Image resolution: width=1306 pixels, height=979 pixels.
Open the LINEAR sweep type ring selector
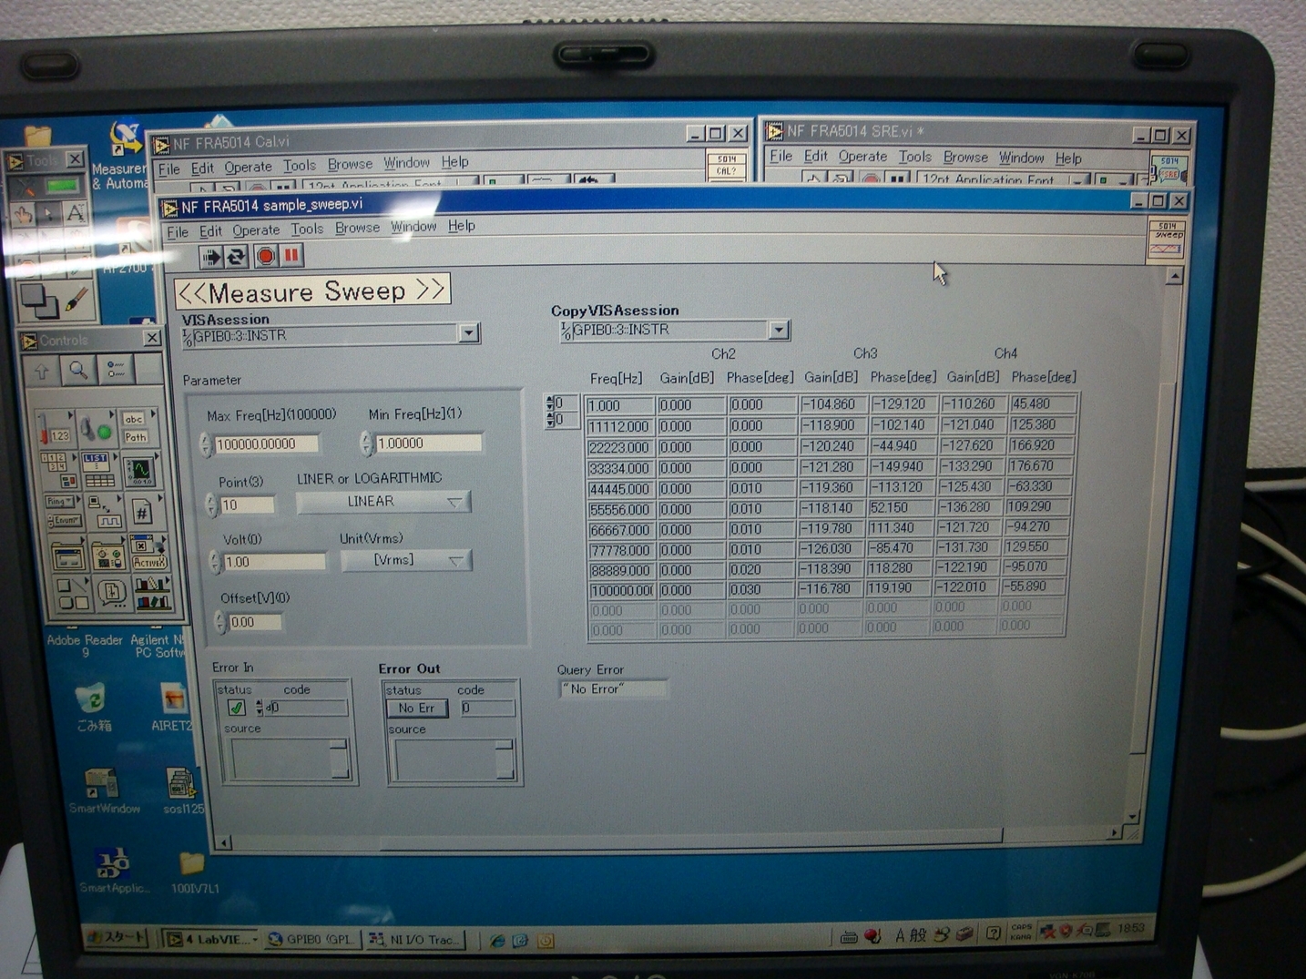pos(383,502)
